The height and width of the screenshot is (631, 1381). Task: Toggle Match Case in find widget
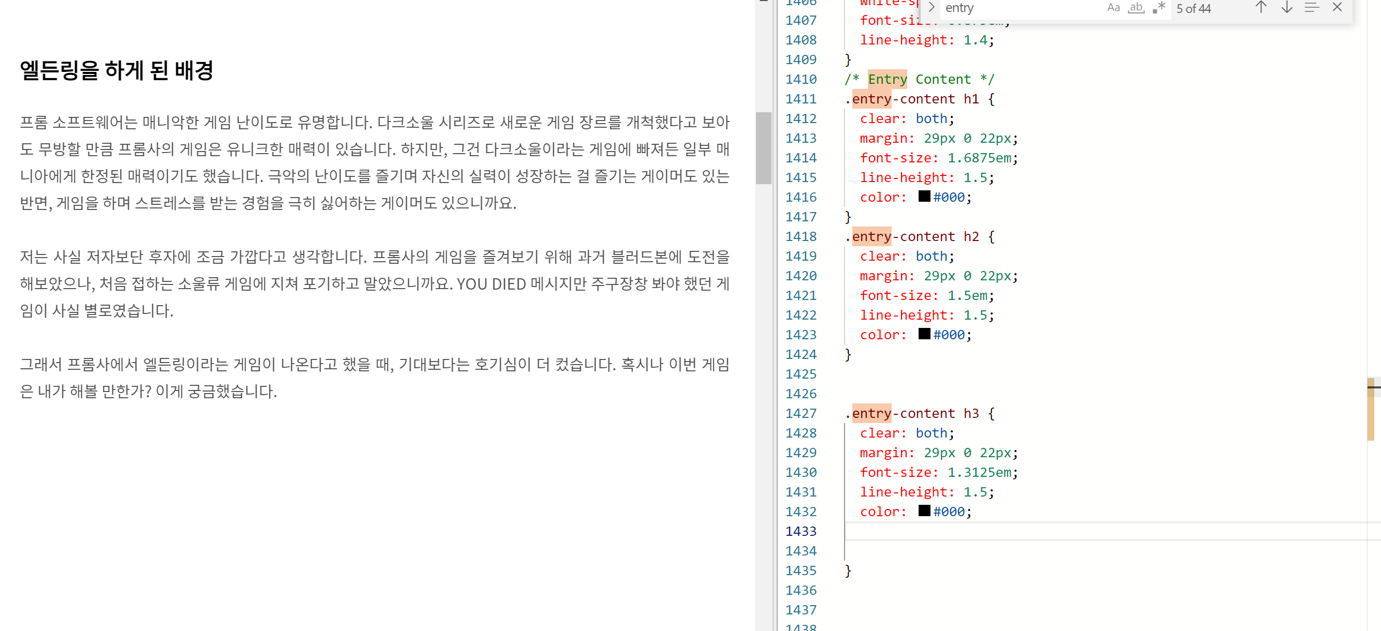click(x=1113, y=7)
